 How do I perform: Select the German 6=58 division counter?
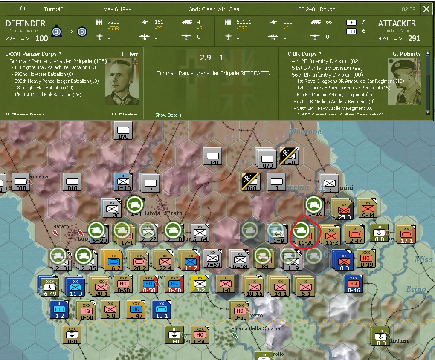[x=240, y=260]
